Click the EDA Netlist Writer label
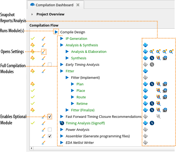 coord(79,143)
